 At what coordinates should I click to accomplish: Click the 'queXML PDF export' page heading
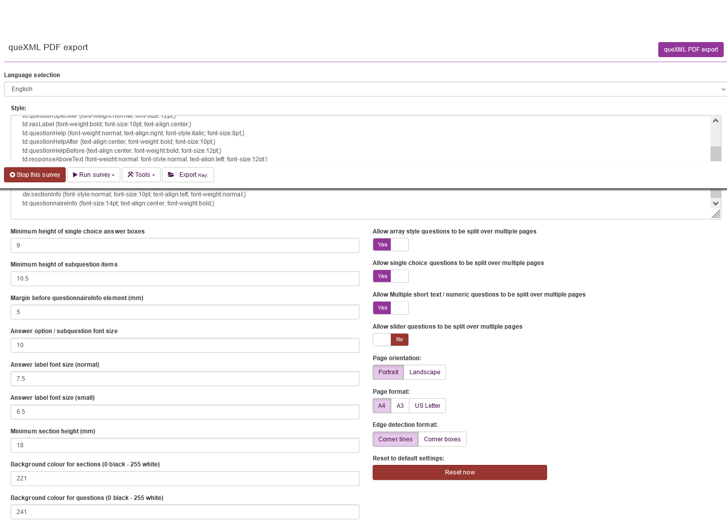pos(48,47)
